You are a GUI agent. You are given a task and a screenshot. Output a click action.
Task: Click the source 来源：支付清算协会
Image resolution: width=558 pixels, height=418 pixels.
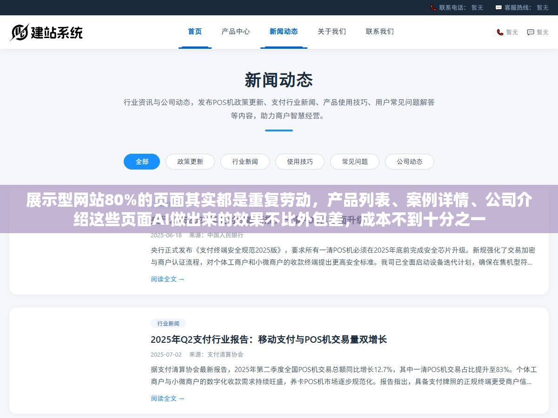(x=216, y=354)
